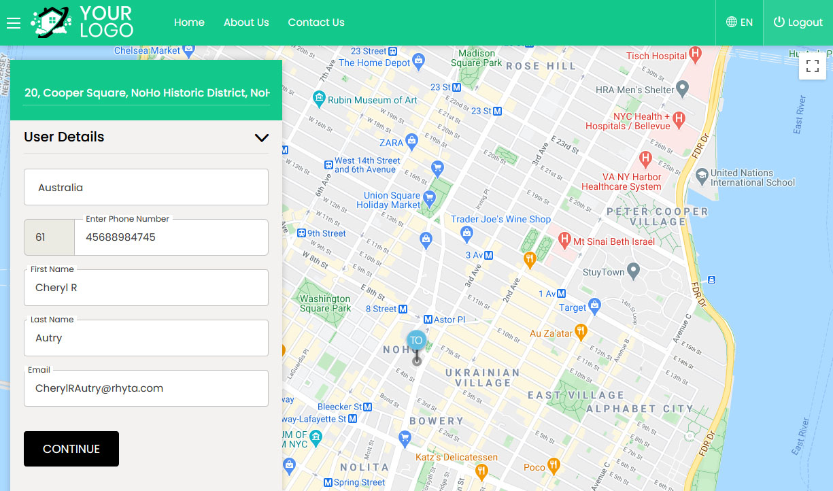This screenshot has height=491, width=833.
Task: Select the 1 Av subway station icon
Action: (x=561, y=294)
